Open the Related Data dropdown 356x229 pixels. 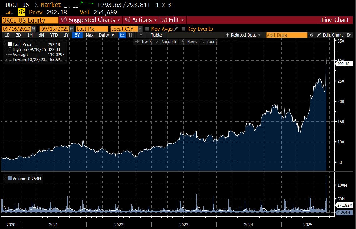point(243,35)
